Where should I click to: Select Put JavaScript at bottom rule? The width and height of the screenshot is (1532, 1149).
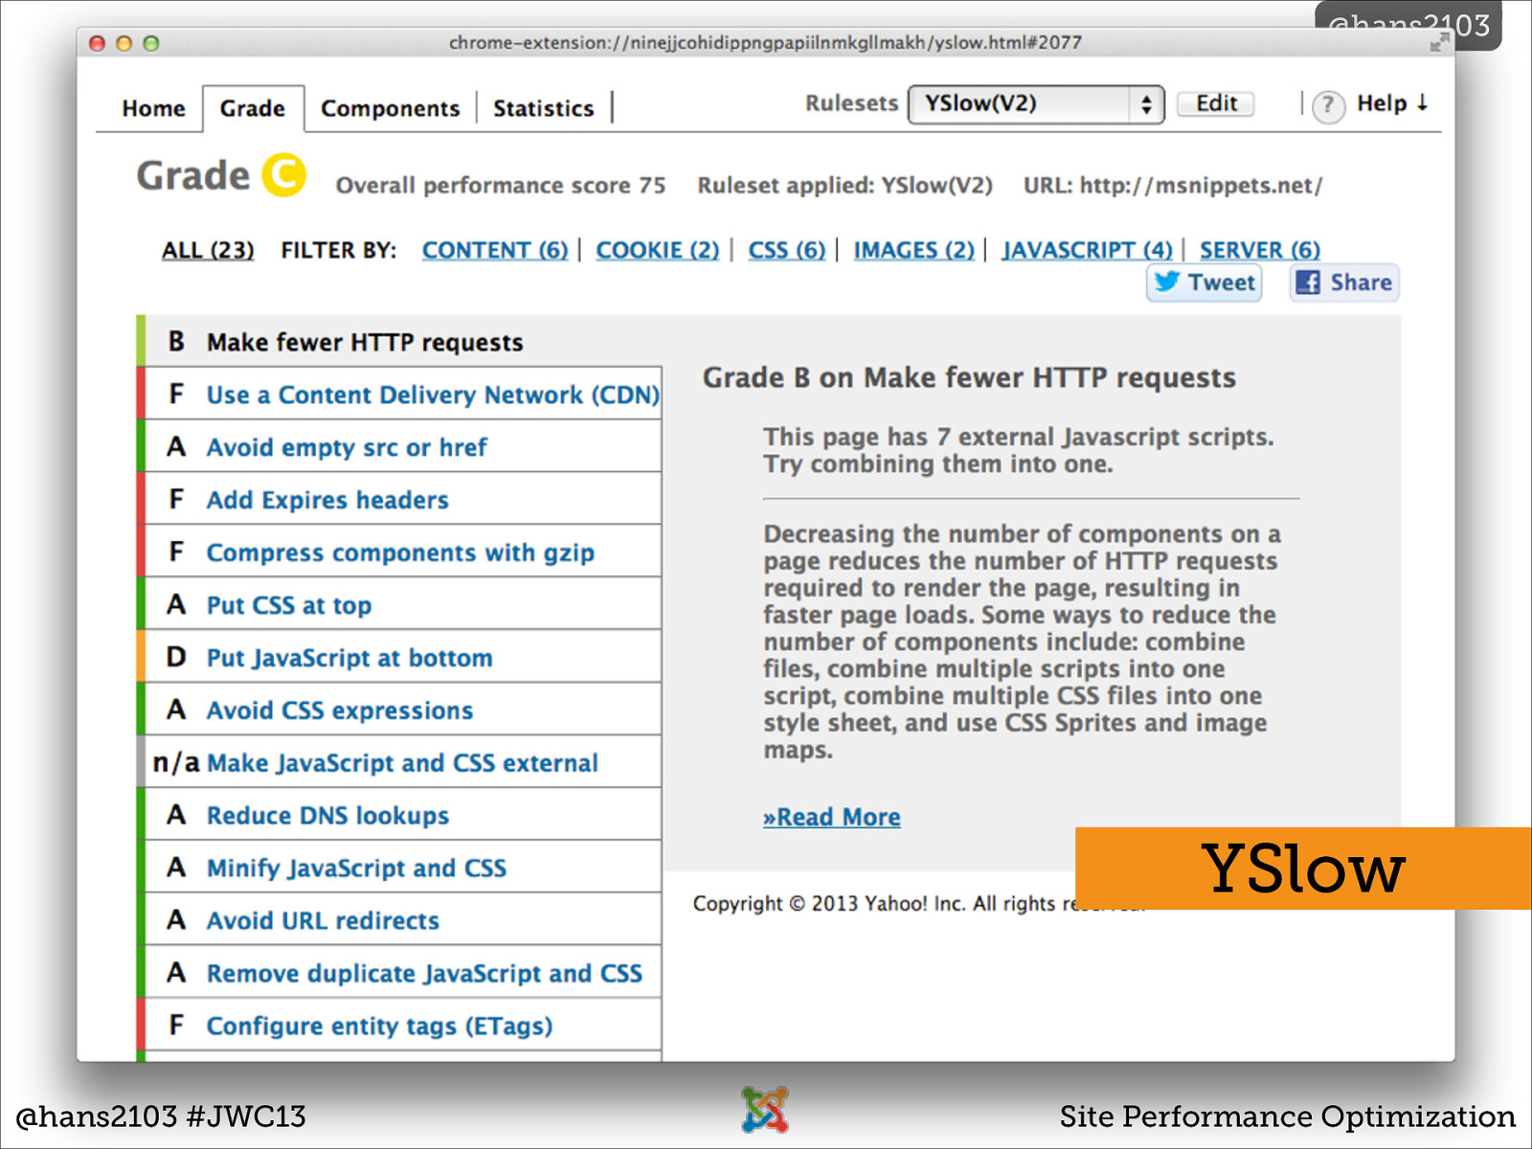point(399,657)
